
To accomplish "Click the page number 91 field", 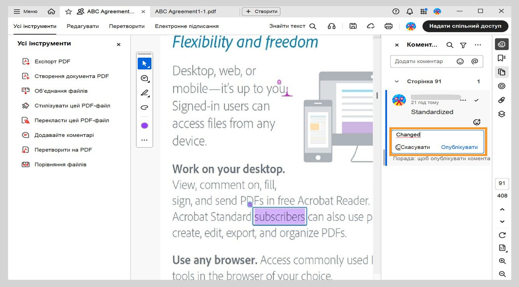I will pos(502,183).
